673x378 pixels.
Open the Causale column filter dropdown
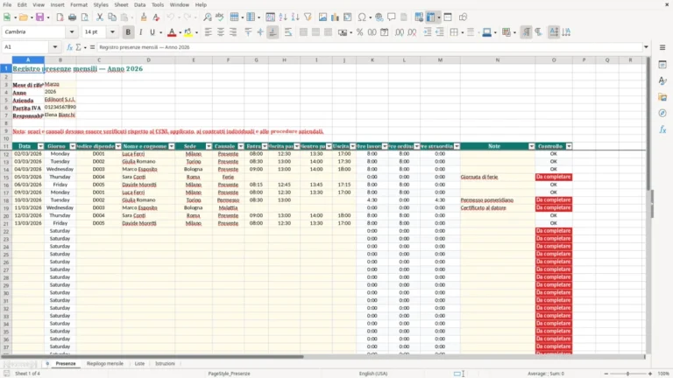click(241, 147)
